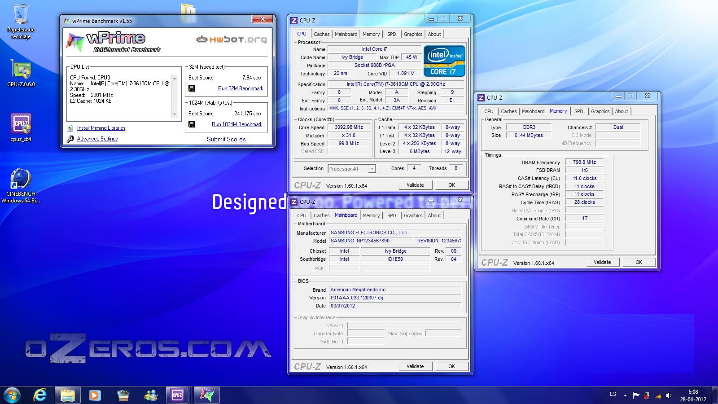The image size is (718, 404).
Task: Run the 32M Benchmark
Action: tap(241, 88)
